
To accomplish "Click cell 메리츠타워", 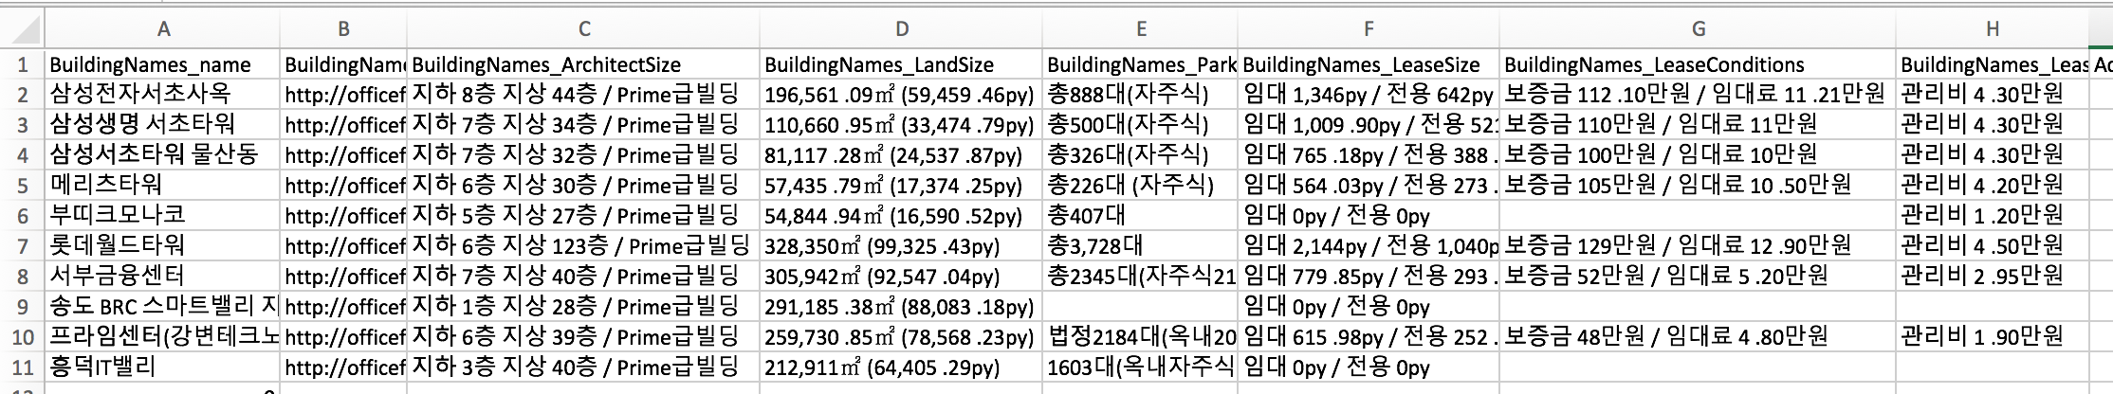I will pos(163,186).
